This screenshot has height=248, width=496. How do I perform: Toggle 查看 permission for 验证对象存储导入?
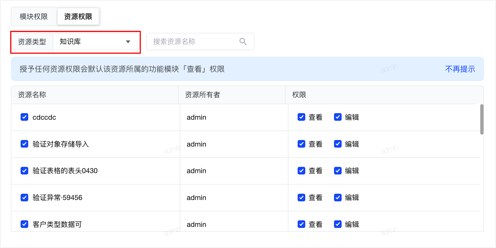(x=301, y=144)
